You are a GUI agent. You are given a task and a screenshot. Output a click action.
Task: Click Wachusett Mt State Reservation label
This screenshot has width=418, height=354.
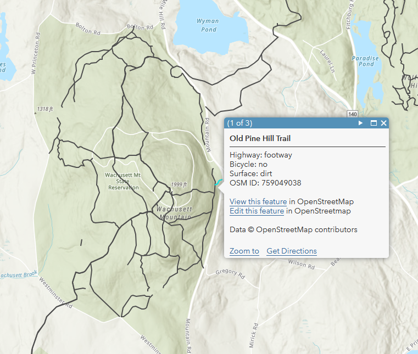122,181
